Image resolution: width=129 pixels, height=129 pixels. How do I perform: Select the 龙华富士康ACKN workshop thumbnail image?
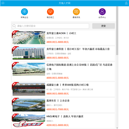click(29, 38)
